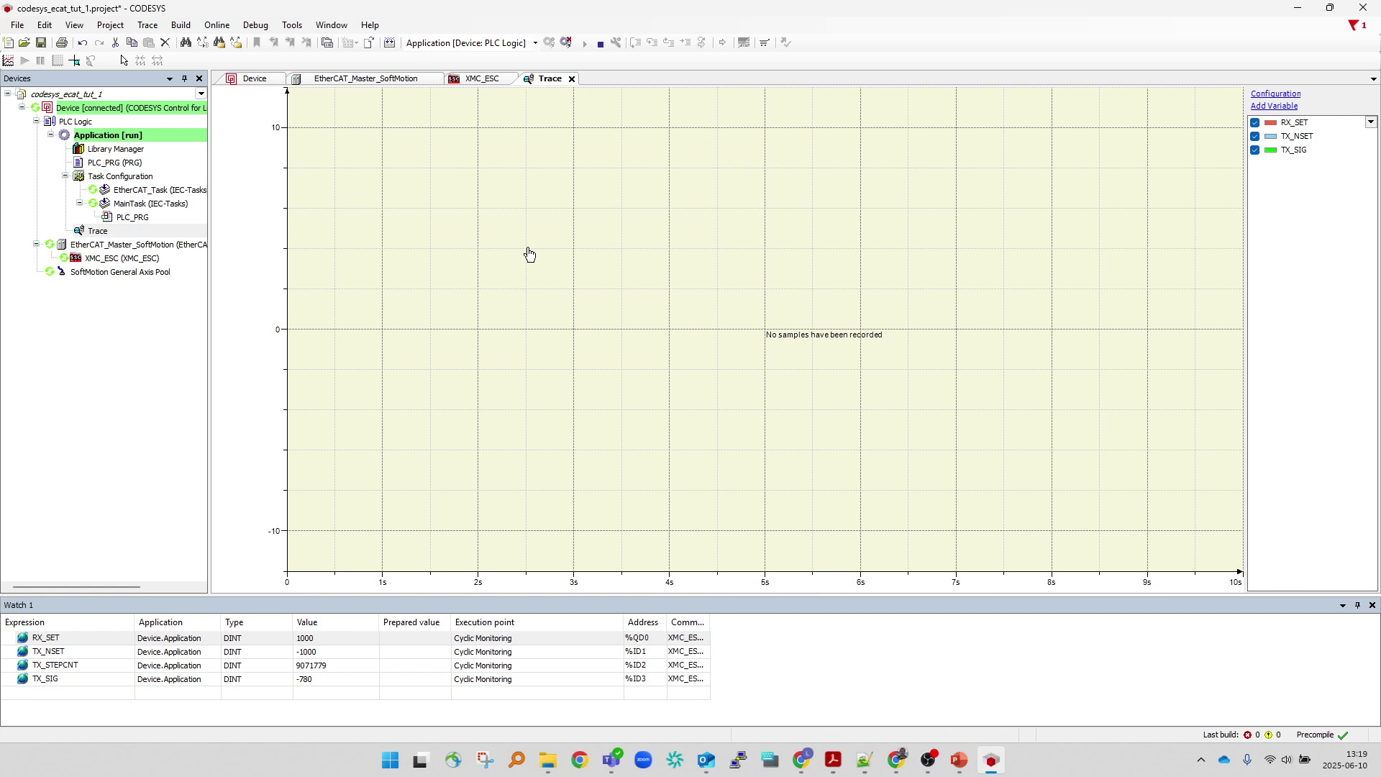Uncheck the RX_SET trace variable
The width and height of the screenshot is (1381, 777).
click(1255, 123)
